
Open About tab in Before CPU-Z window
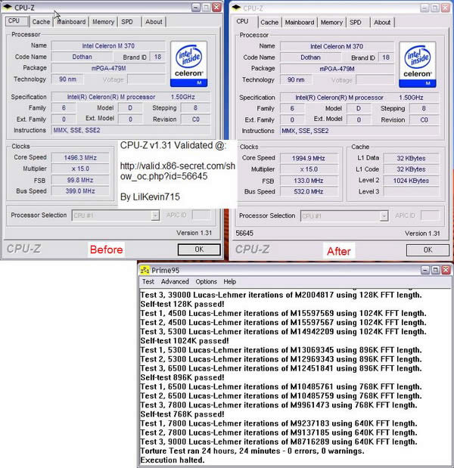[154, 22]
